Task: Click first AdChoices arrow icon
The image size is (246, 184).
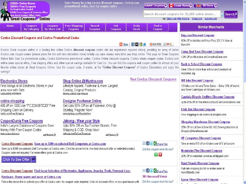Action: point(55,135)
